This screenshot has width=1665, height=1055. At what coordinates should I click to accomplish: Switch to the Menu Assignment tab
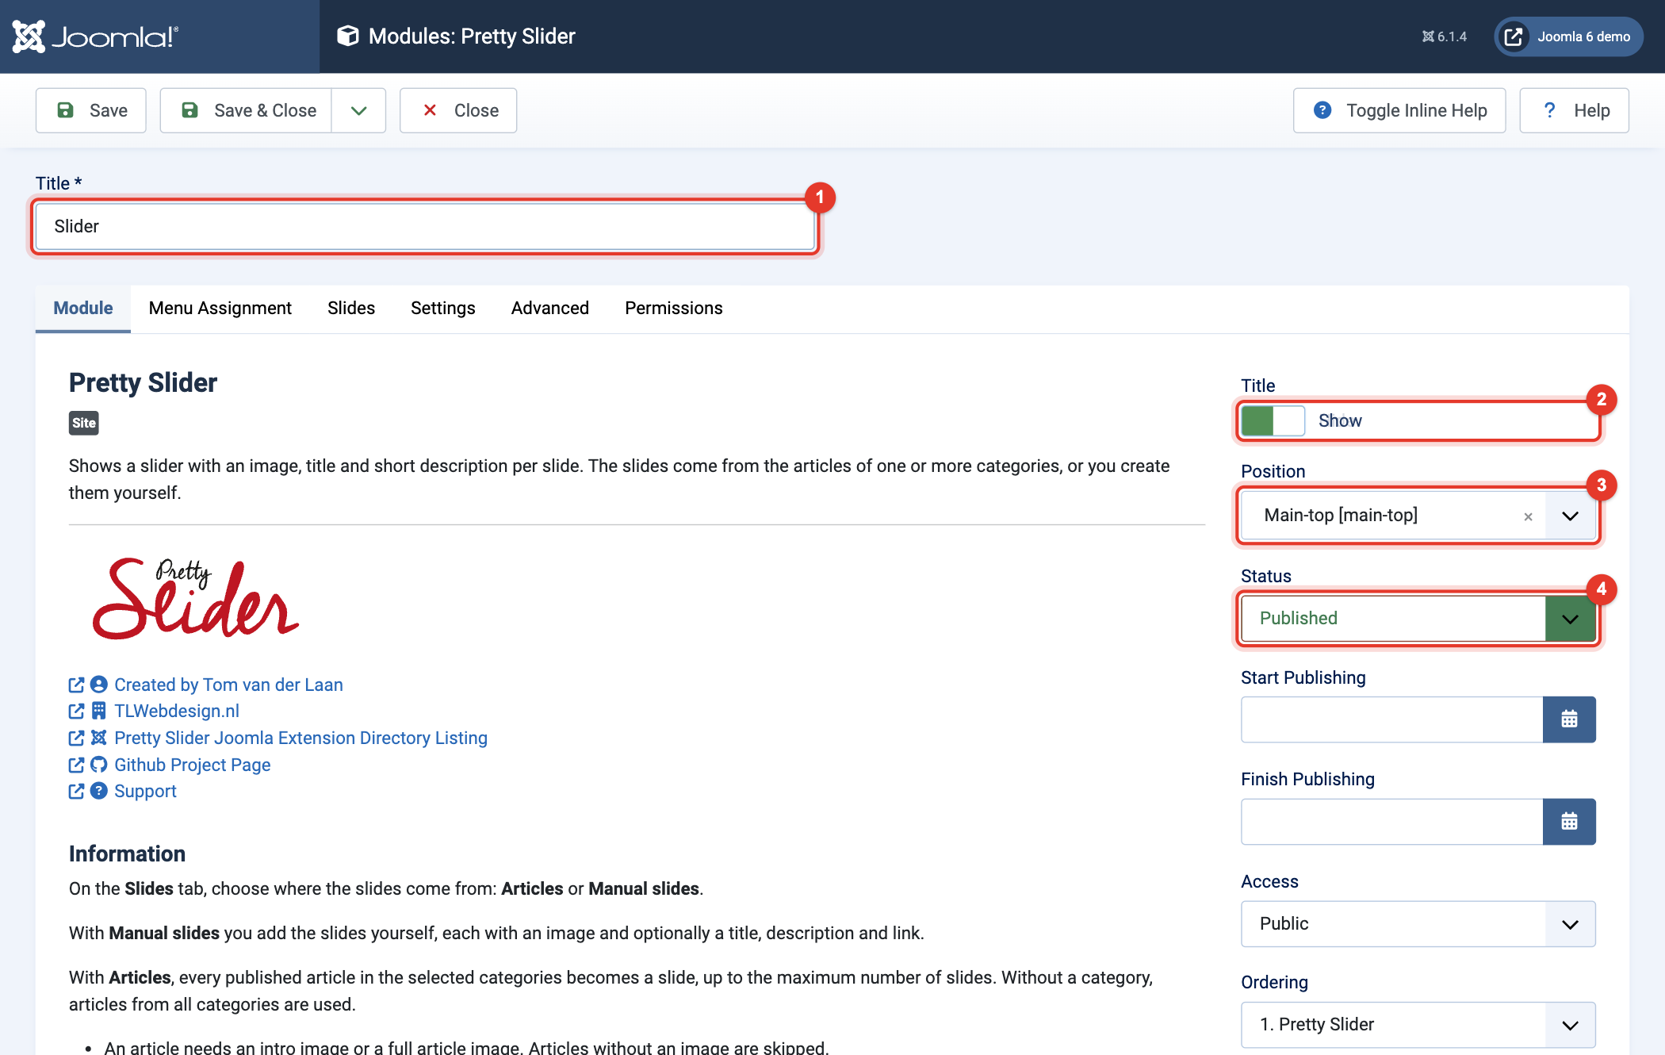tap(220, 308)
